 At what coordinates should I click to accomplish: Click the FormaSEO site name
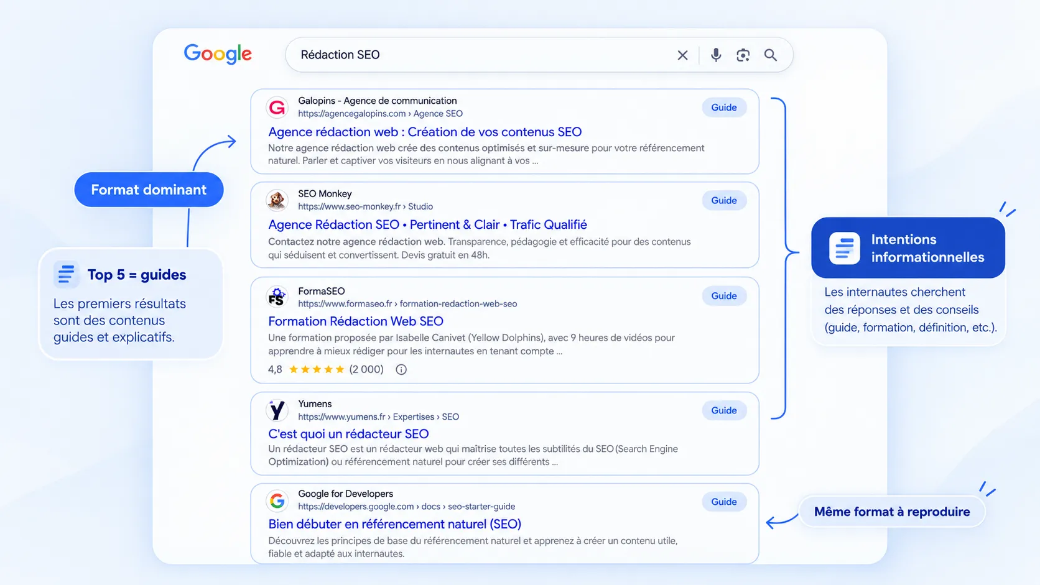[x=321, y=291]
